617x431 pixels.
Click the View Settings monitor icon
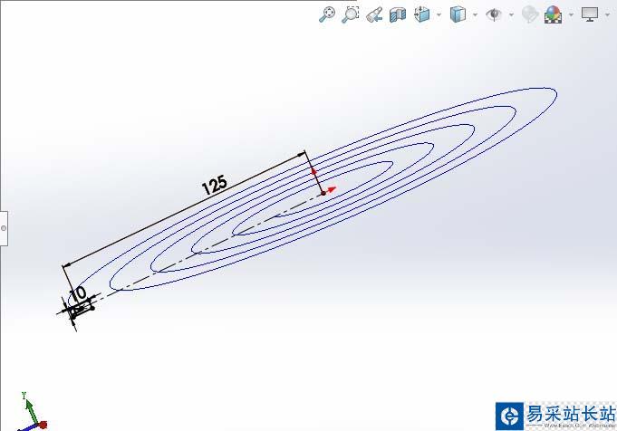590,14
